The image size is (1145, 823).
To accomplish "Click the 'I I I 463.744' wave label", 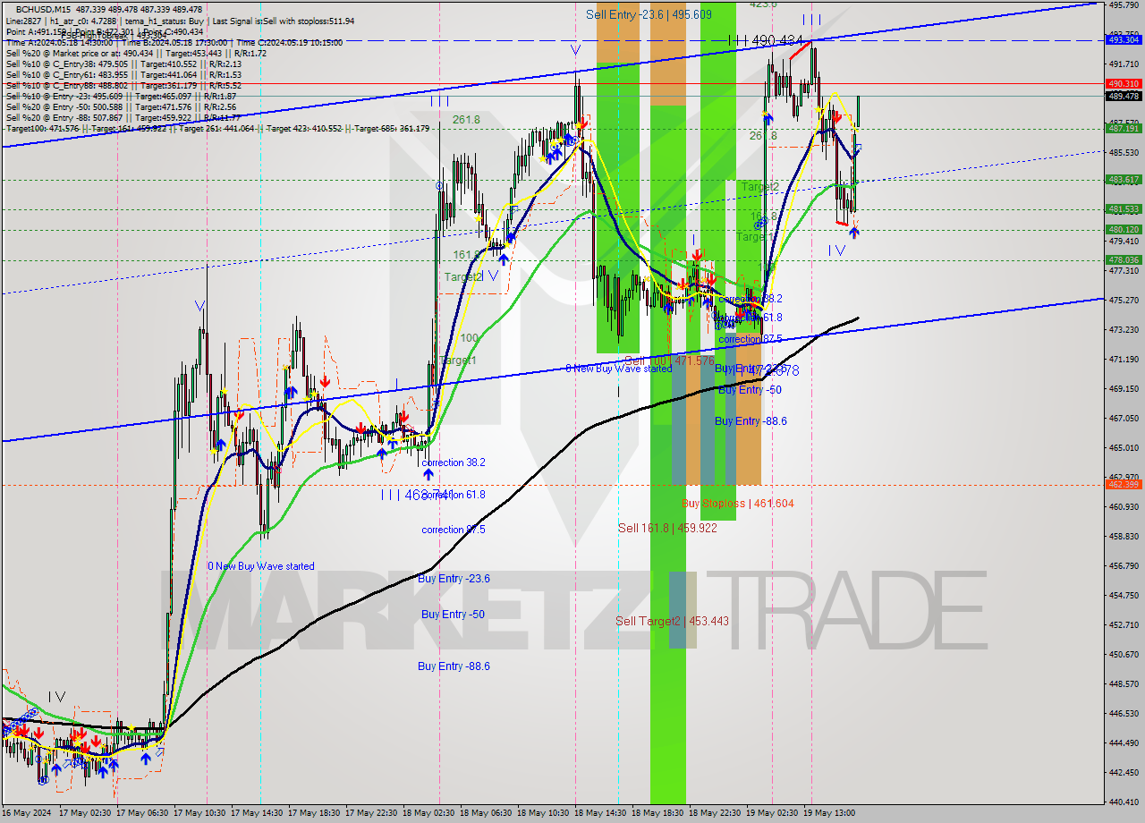I will click(x=419, y=494).
